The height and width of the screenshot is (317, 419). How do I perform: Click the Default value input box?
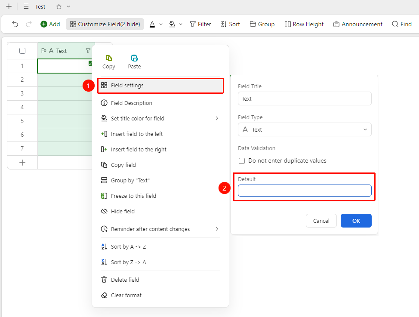click(305, 191)
